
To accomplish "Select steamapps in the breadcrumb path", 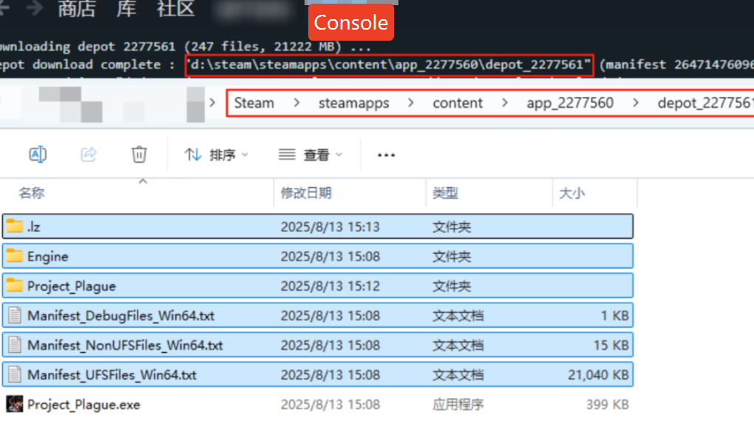I will tap(353, 103).
